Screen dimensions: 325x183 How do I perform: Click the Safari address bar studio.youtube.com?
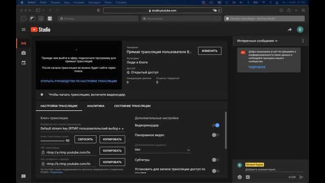click(x=162, y=10)
